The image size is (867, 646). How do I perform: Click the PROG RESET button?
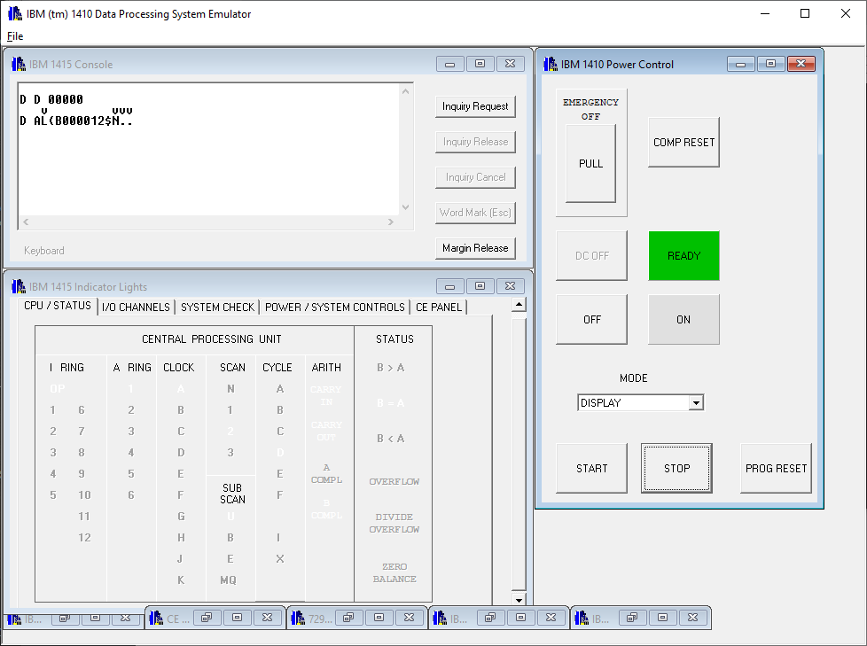(x=776, y=468)
